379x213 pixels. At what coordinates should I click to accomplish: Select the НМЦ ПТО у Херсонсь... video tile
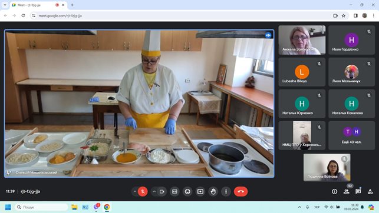click(302, 135)
